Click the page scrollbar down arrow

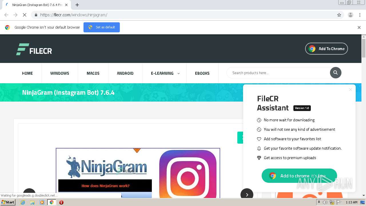(x=364, y=195)
